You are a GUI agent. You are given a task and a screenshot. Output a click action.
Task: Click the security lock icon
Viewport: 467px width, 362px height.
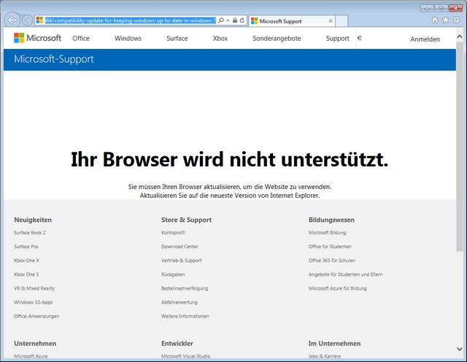pyautogui.click(x=233, y=20)
